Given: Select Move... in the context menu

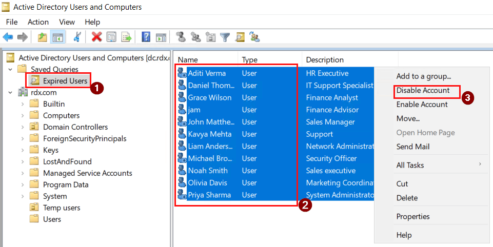Looking at the screenshot, I should click(x=408, y=118).
